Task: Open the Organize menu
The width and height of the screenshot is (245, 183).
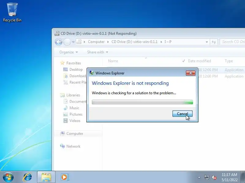Action: point(69,52)
